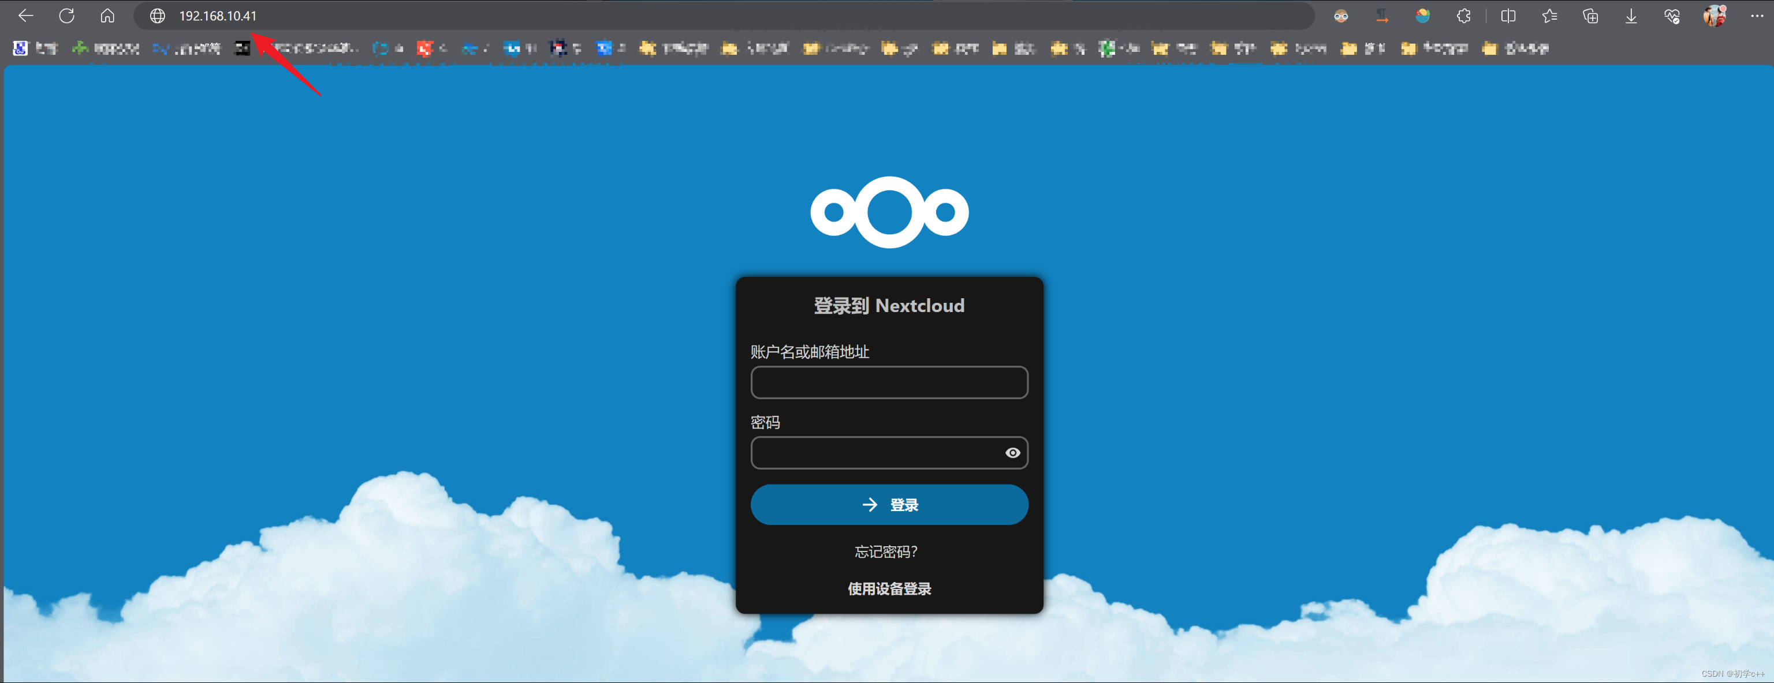
Task: Open the browser profile avatar menu
Action: [1715, 15]
